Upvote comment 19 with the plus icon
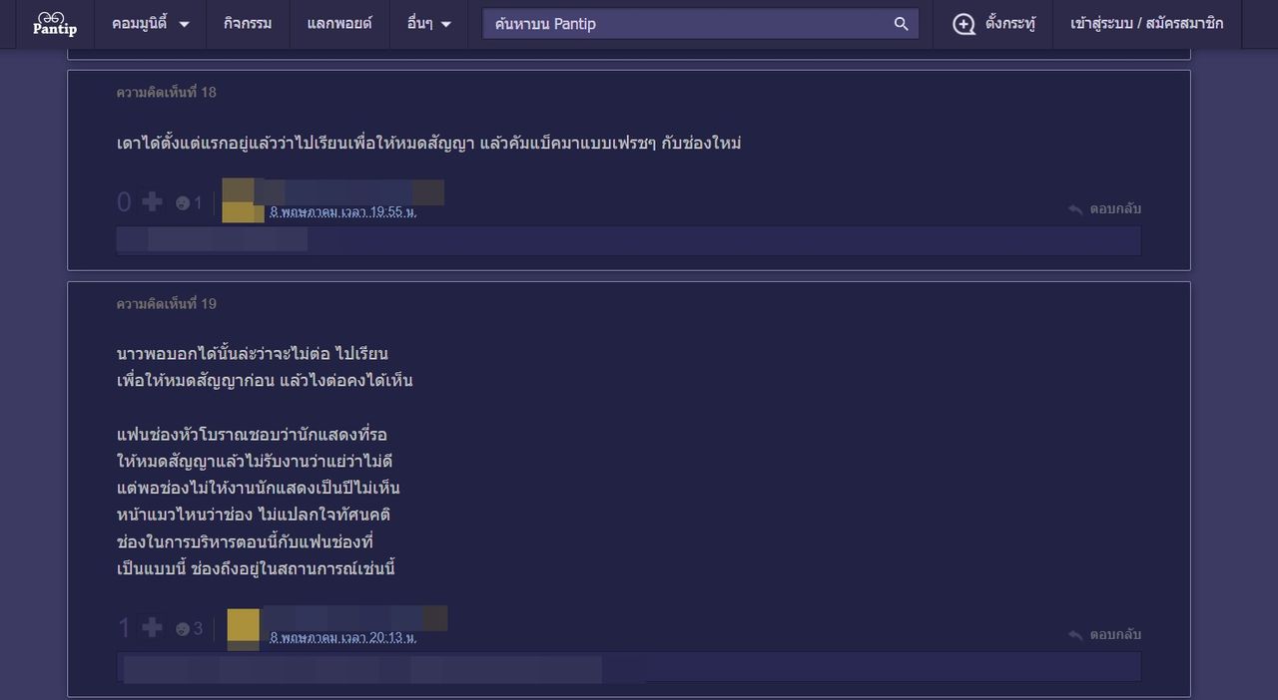Viewport: 1278px width, 700px height. [x=152, y=628]
